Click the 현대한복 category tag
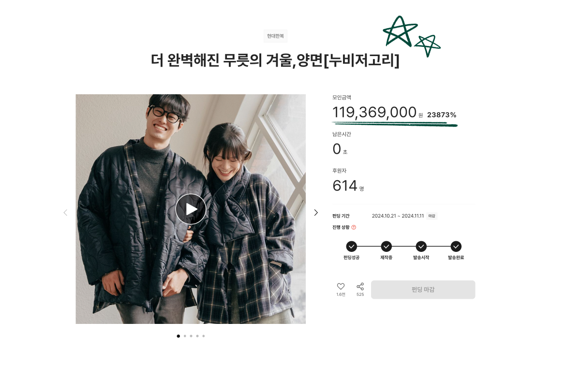The width and height of the screenshot is (567, 380). [x=276, y=36]
